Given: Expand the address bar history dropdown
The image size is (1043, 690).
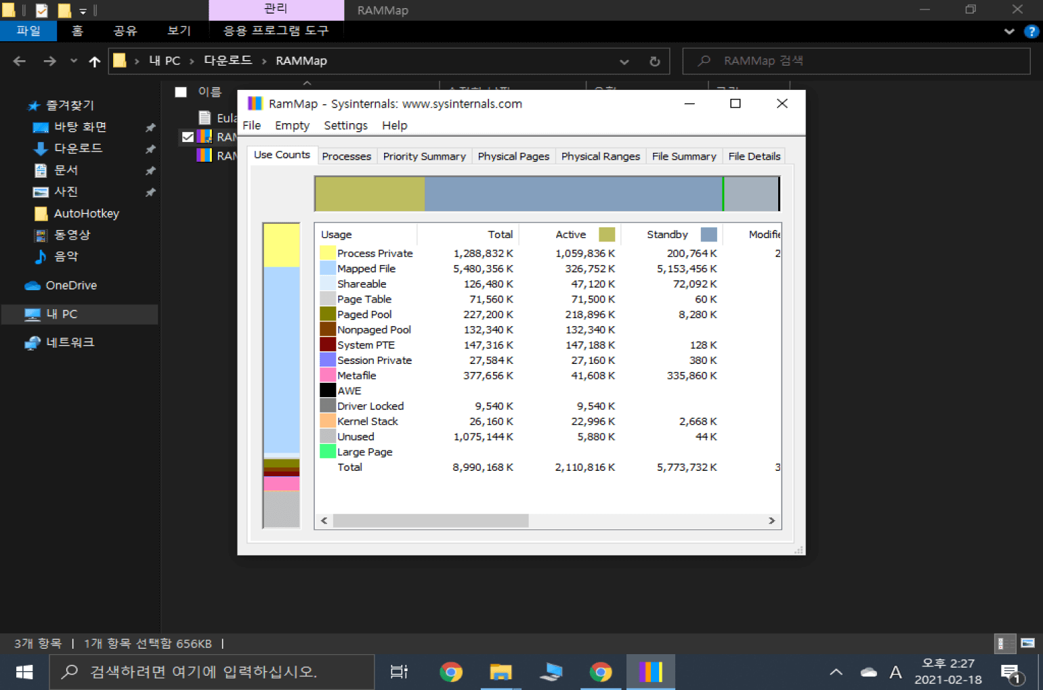Looking at the screenshot, I should [x=624, y=62].
